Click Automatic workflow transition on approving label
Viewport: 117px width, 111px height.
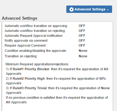coord(36,26)
